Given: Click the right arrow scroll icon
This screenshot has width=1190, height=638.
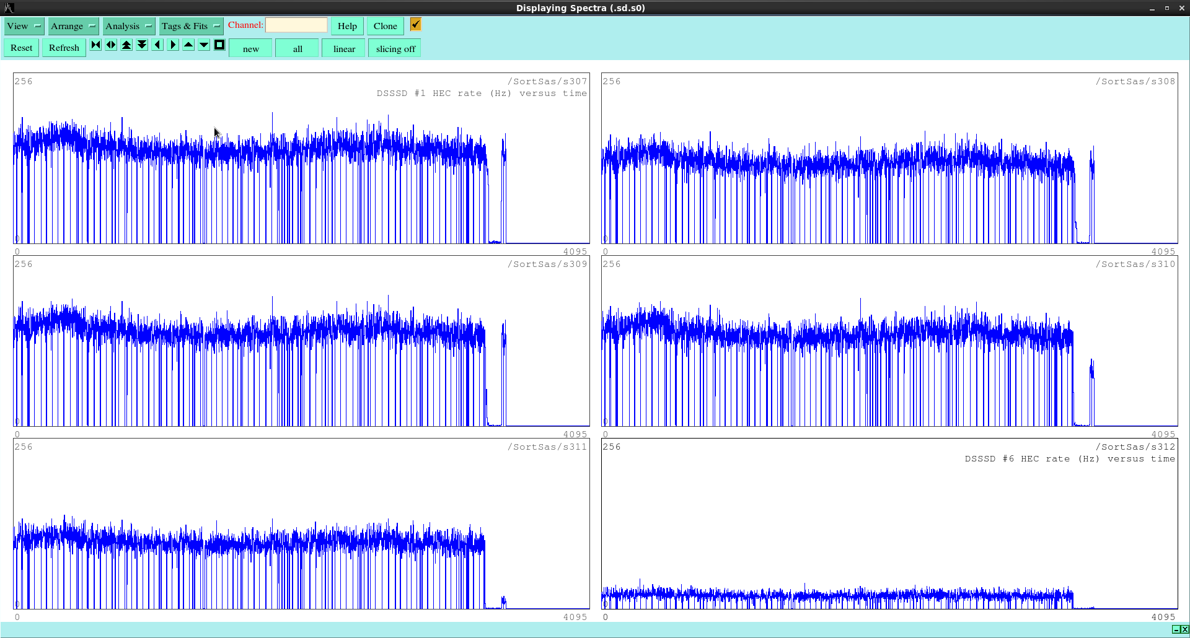Looking at the screenshot, I should coord(173,45).
